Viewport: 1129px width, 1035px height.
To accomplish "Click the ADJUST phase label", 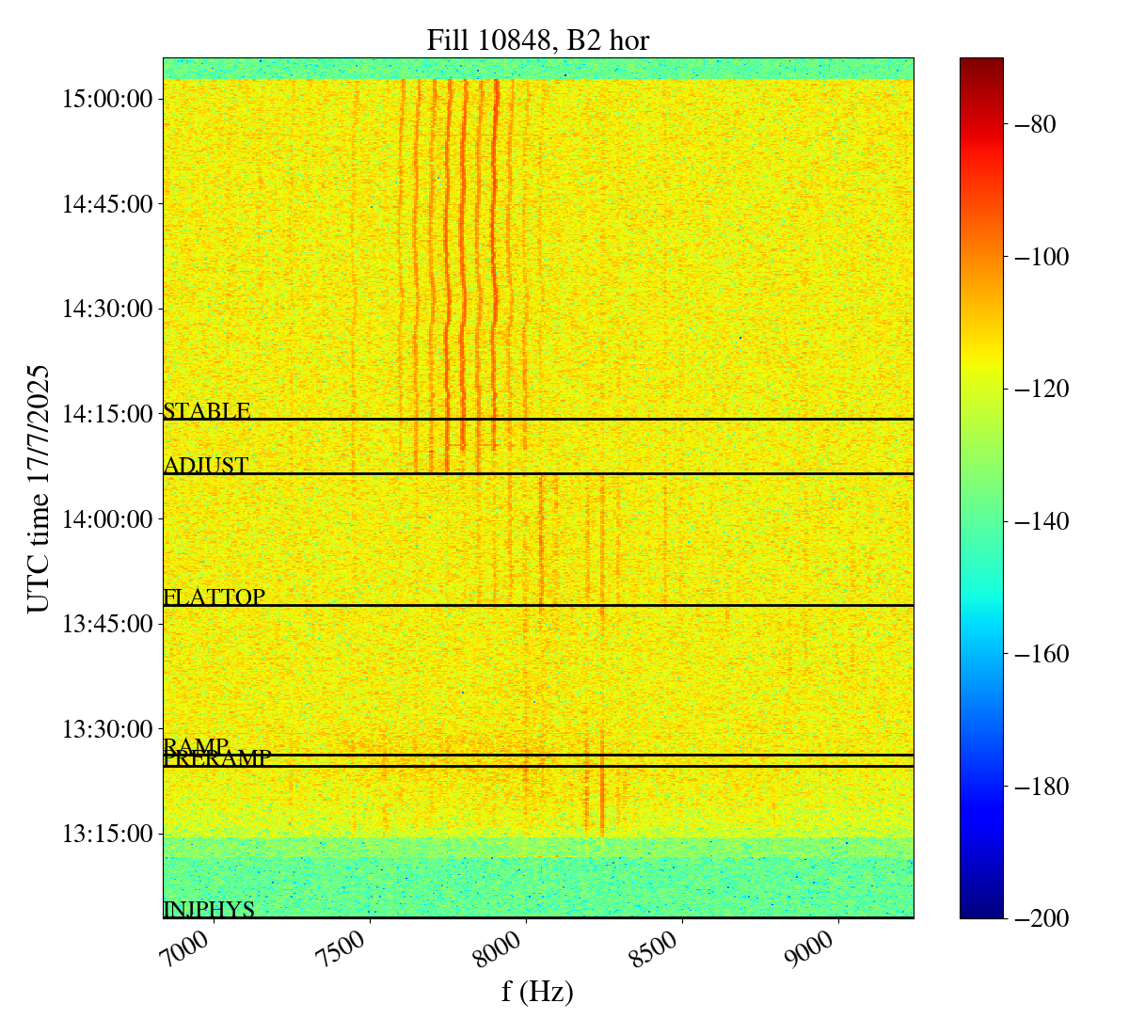I will coord(206,466).
